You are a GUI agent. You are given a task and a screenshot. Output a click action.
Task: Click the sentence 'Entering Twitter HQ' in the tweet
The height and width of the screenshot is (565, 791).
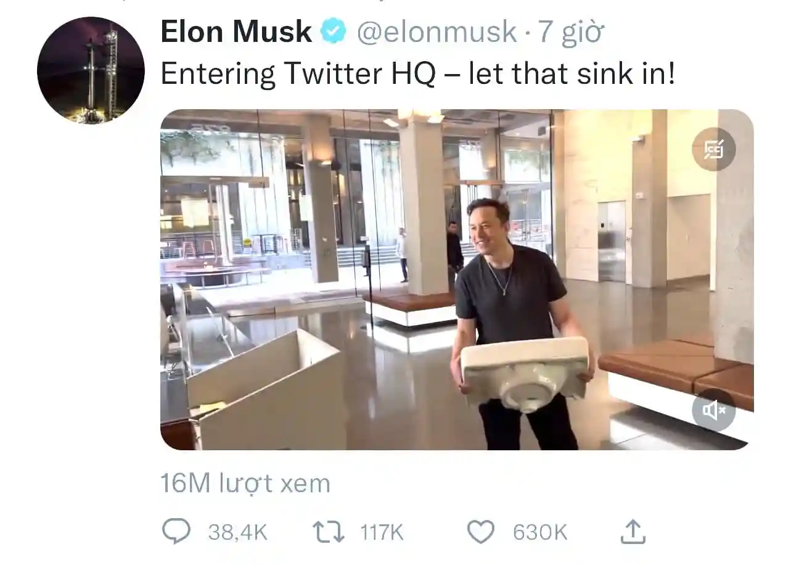click(298, 75)
